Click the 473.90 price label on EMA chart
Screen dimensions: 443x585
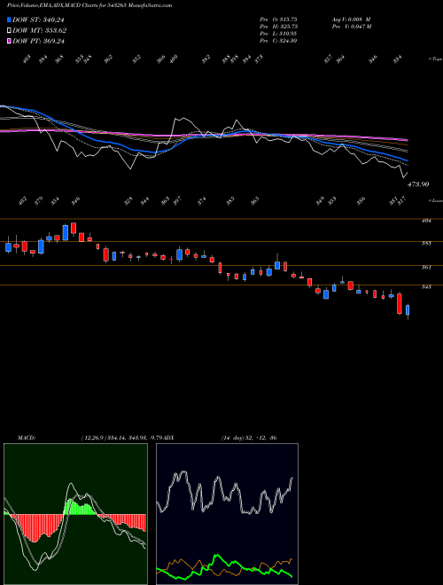[418, 184]
